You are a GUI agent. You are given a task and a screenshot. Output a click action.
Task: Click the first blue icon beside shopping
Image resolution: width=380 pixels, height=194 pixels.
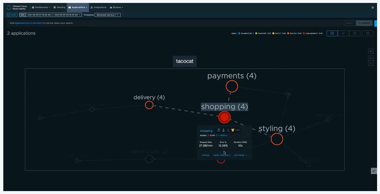pyautogui.click(x=219, y=130)
